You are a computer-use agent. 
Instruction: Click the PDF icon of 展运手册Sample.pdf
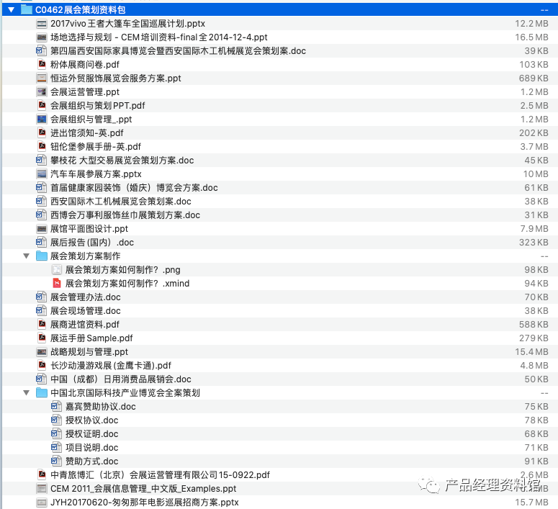coord(42,338)
